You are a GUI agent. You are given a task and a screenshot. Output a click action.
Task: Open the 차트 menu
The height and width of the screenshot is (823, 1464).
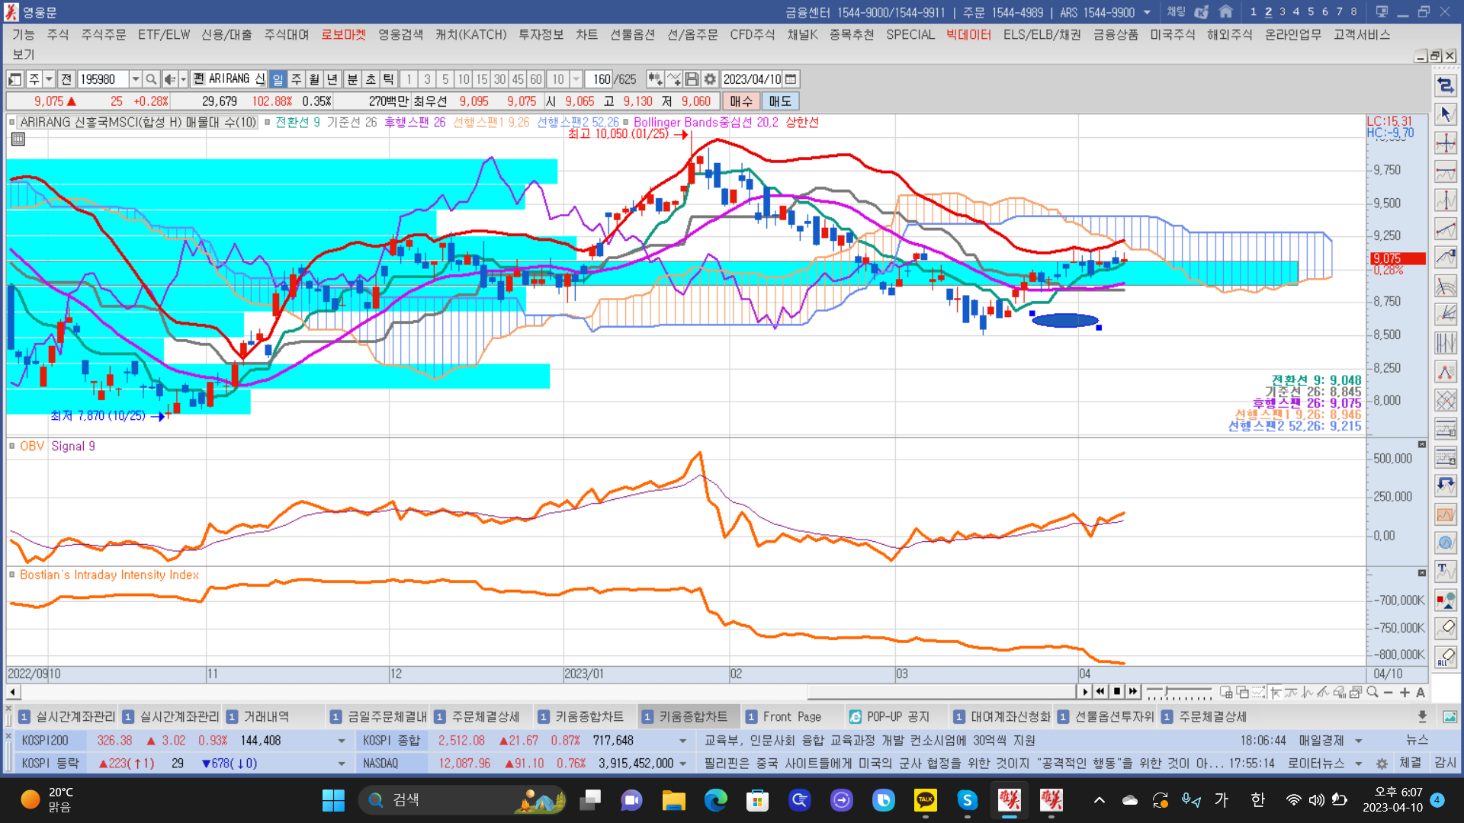pos(586,35)
